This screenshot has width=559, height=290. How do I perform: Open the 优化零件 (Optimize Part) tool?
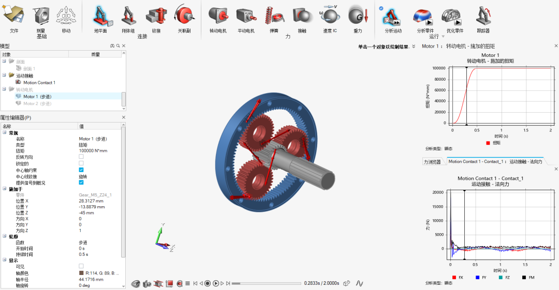(x=454, y=21)
